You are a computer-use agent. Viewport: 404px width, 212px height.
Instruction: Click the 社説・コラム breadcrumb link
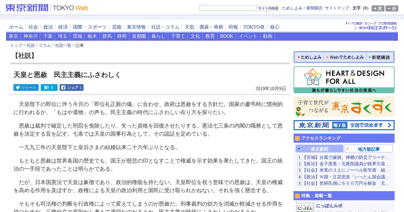point(39,45)
